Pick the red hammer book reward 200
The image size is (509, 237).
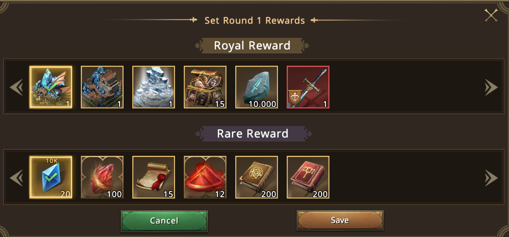click(308, 177)
